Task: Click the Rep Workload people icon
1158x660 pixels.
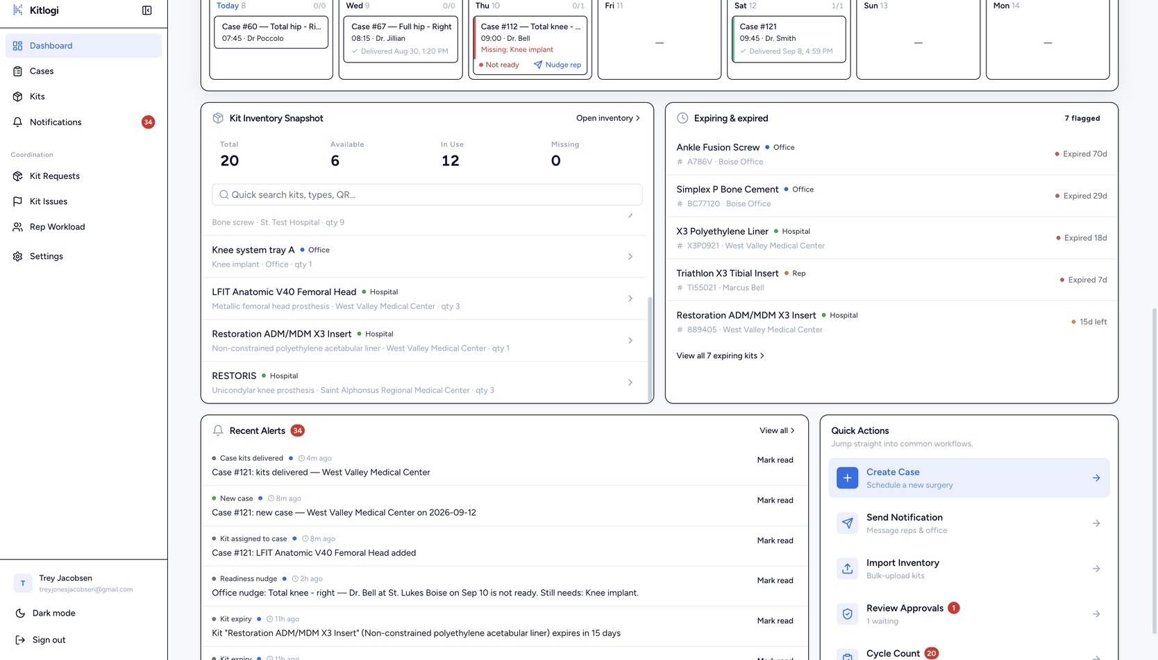Action: point(18,227)
